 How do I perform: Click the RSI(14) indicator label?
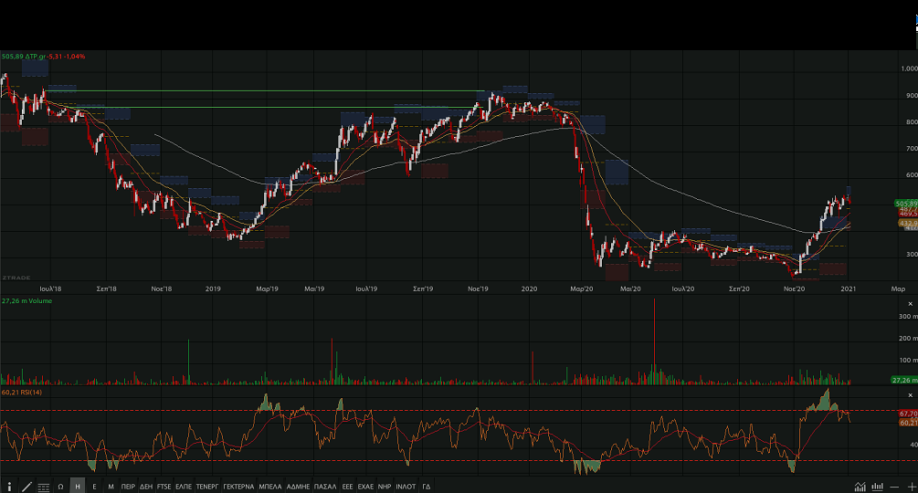(x=31, y=393)
